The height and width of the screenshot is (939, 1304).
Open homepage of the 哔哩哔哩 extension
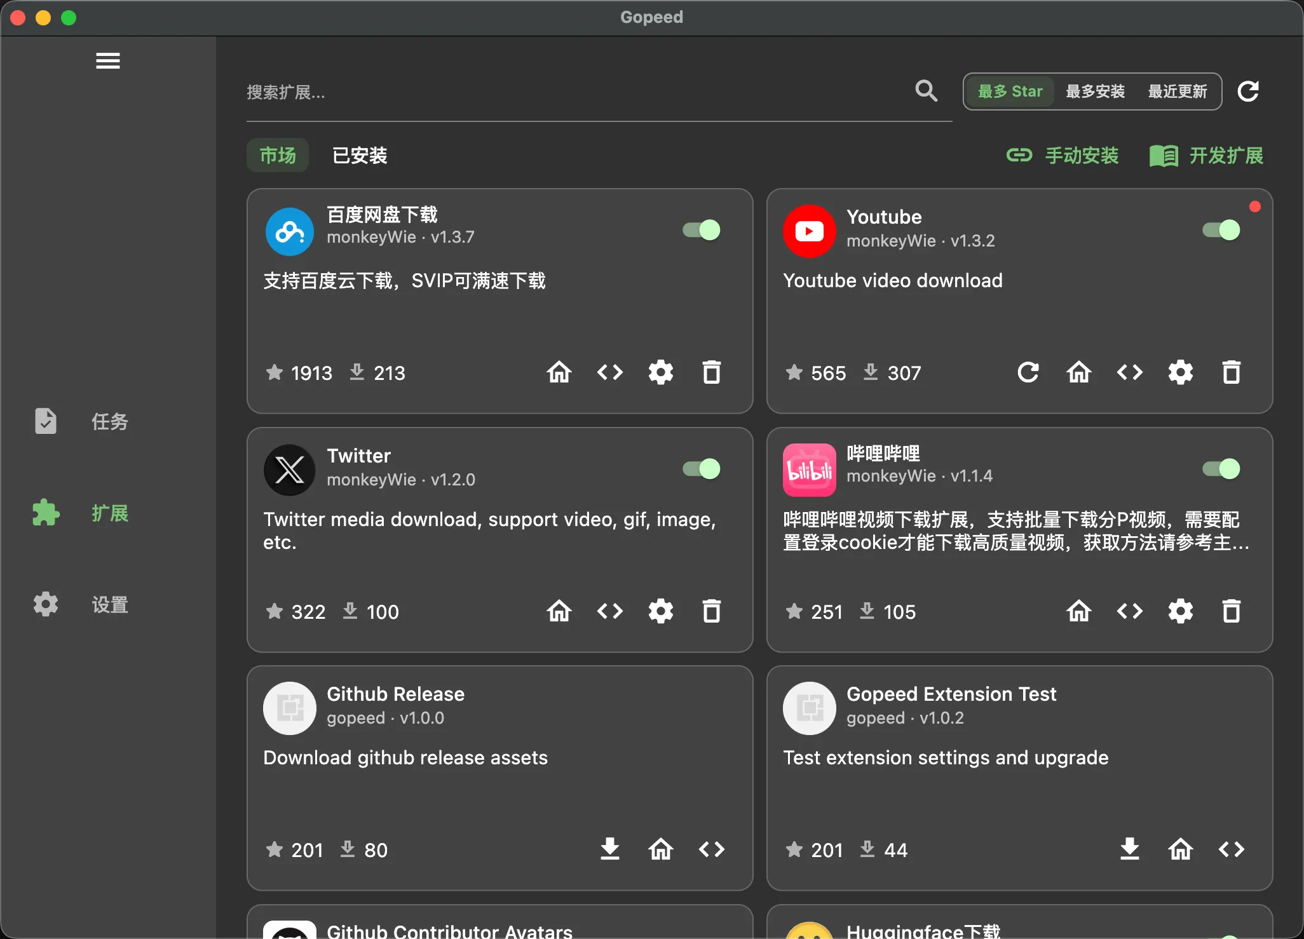[x=1078, y=611]
